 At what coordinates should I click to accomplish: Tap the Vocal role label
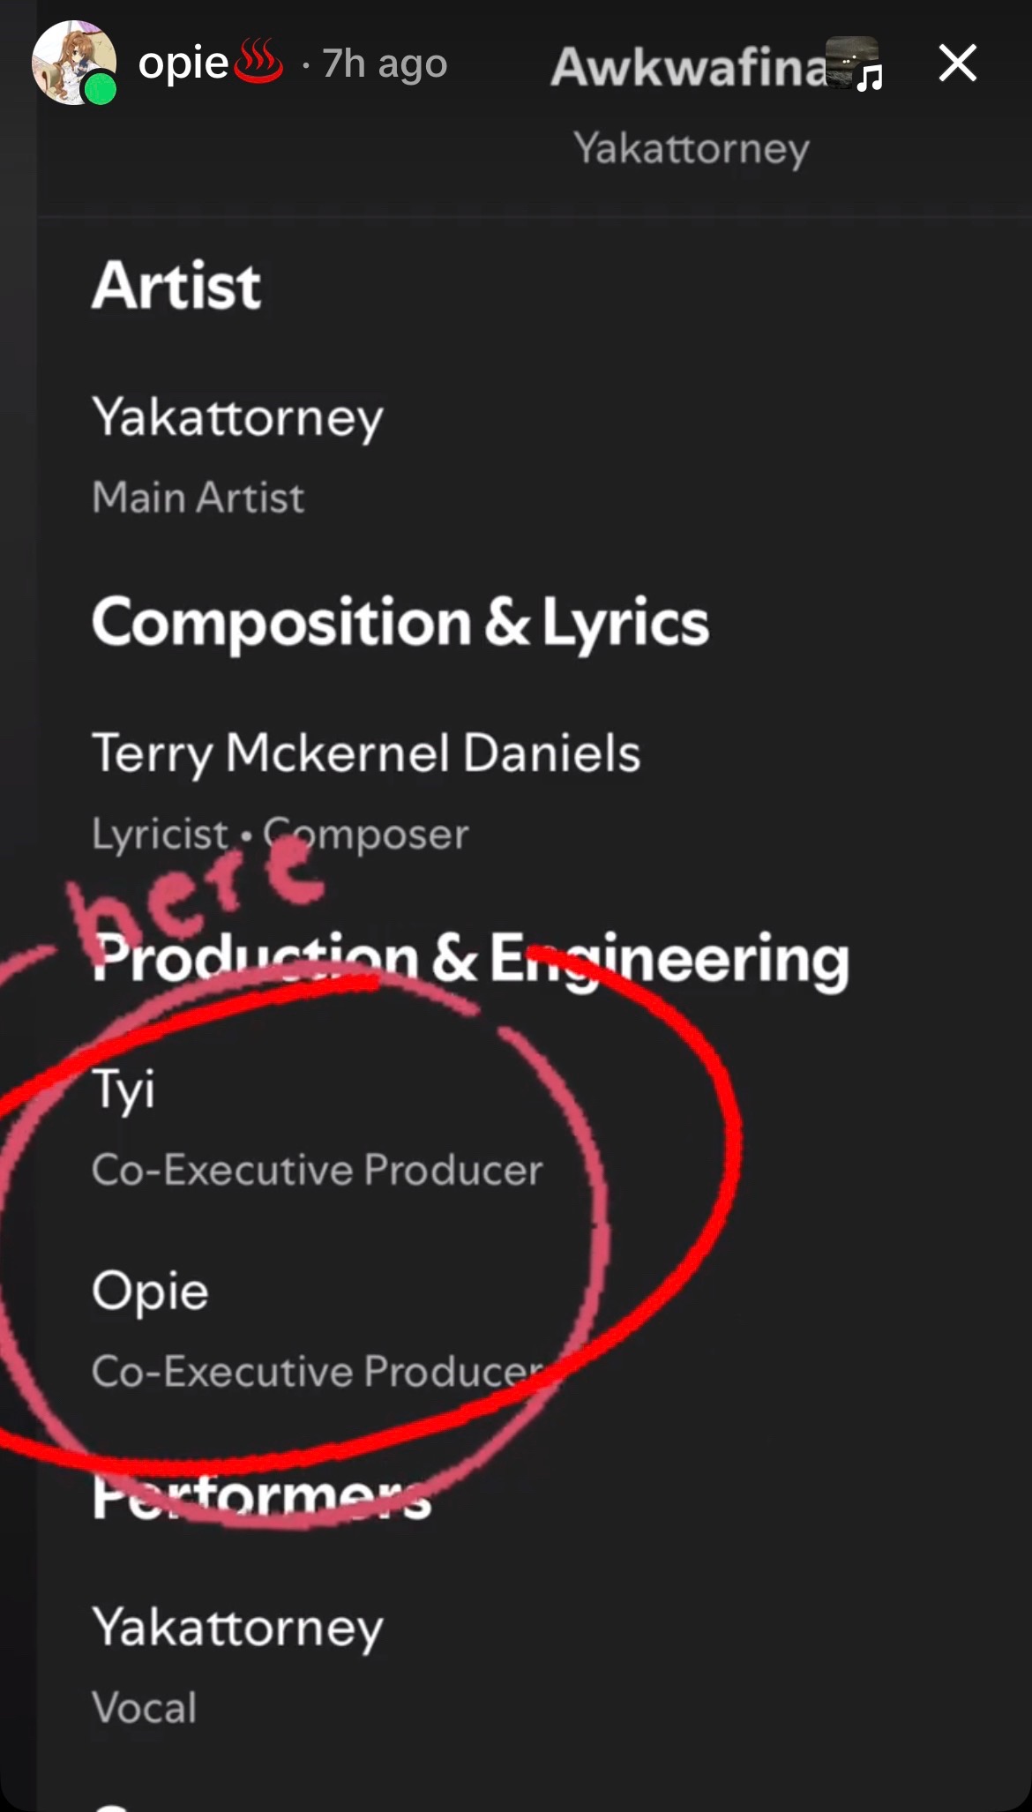(145, 1708)
